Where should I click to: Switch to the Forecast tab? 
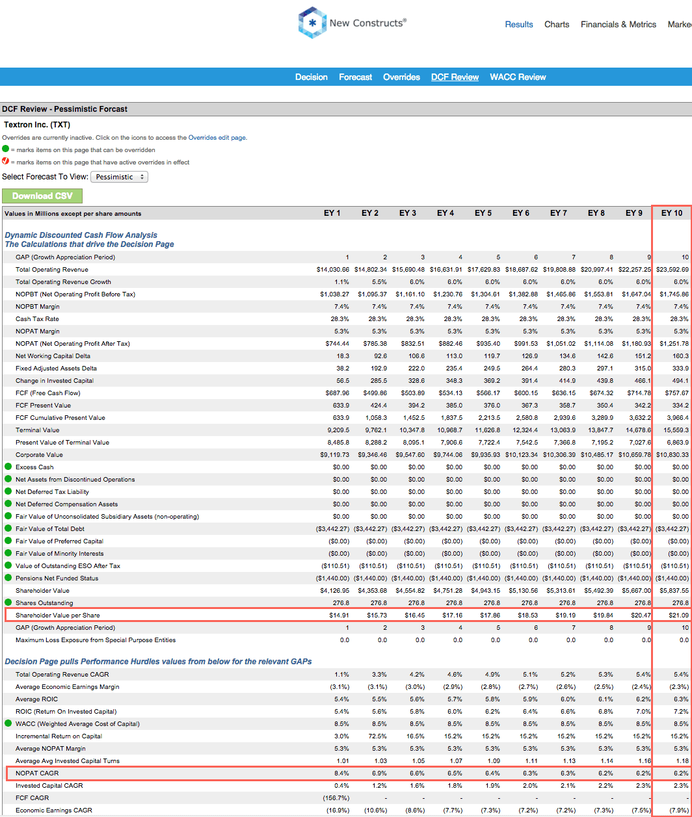(356, 77)
